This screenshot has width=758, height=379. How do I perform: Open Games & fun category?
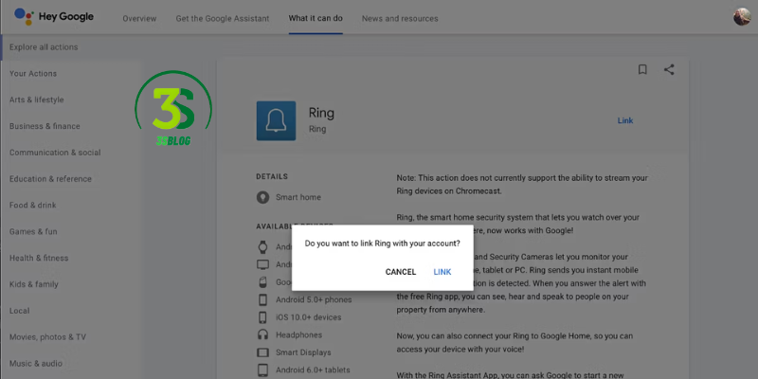[33, 231]
